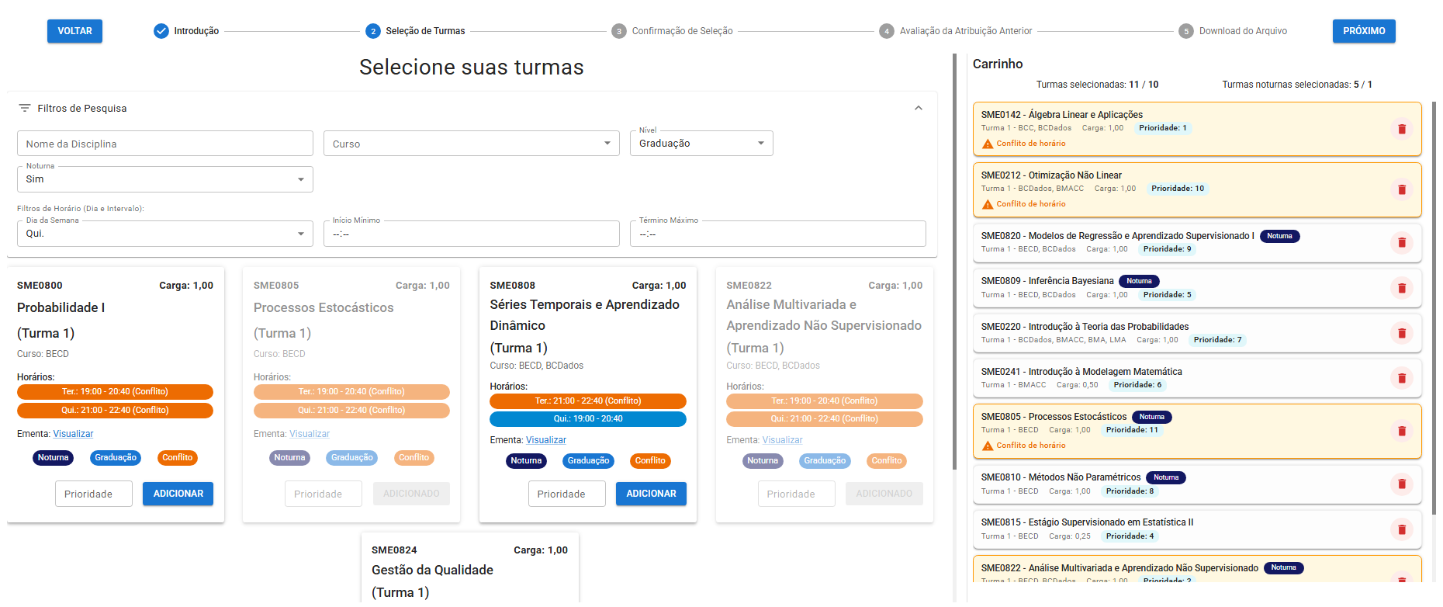View ementa of Probabilidade I
Image resolution: width=1443 pixels, height=607 pixels.
pyautogui.click(x=73, y=434)
